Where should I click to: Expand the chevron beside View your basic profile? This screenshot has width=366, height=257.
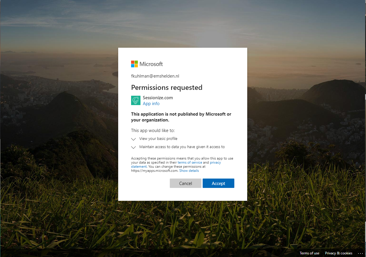point(133,139)
